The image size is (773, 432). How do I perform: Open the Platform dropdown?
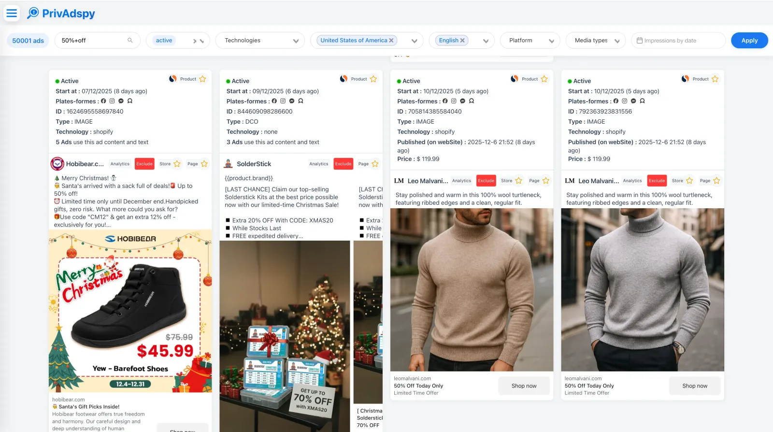click(x=530, y=41)
